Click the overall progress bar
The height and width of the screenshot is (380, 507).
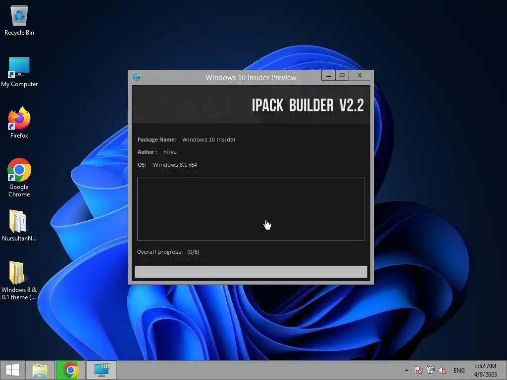point(251,272)
